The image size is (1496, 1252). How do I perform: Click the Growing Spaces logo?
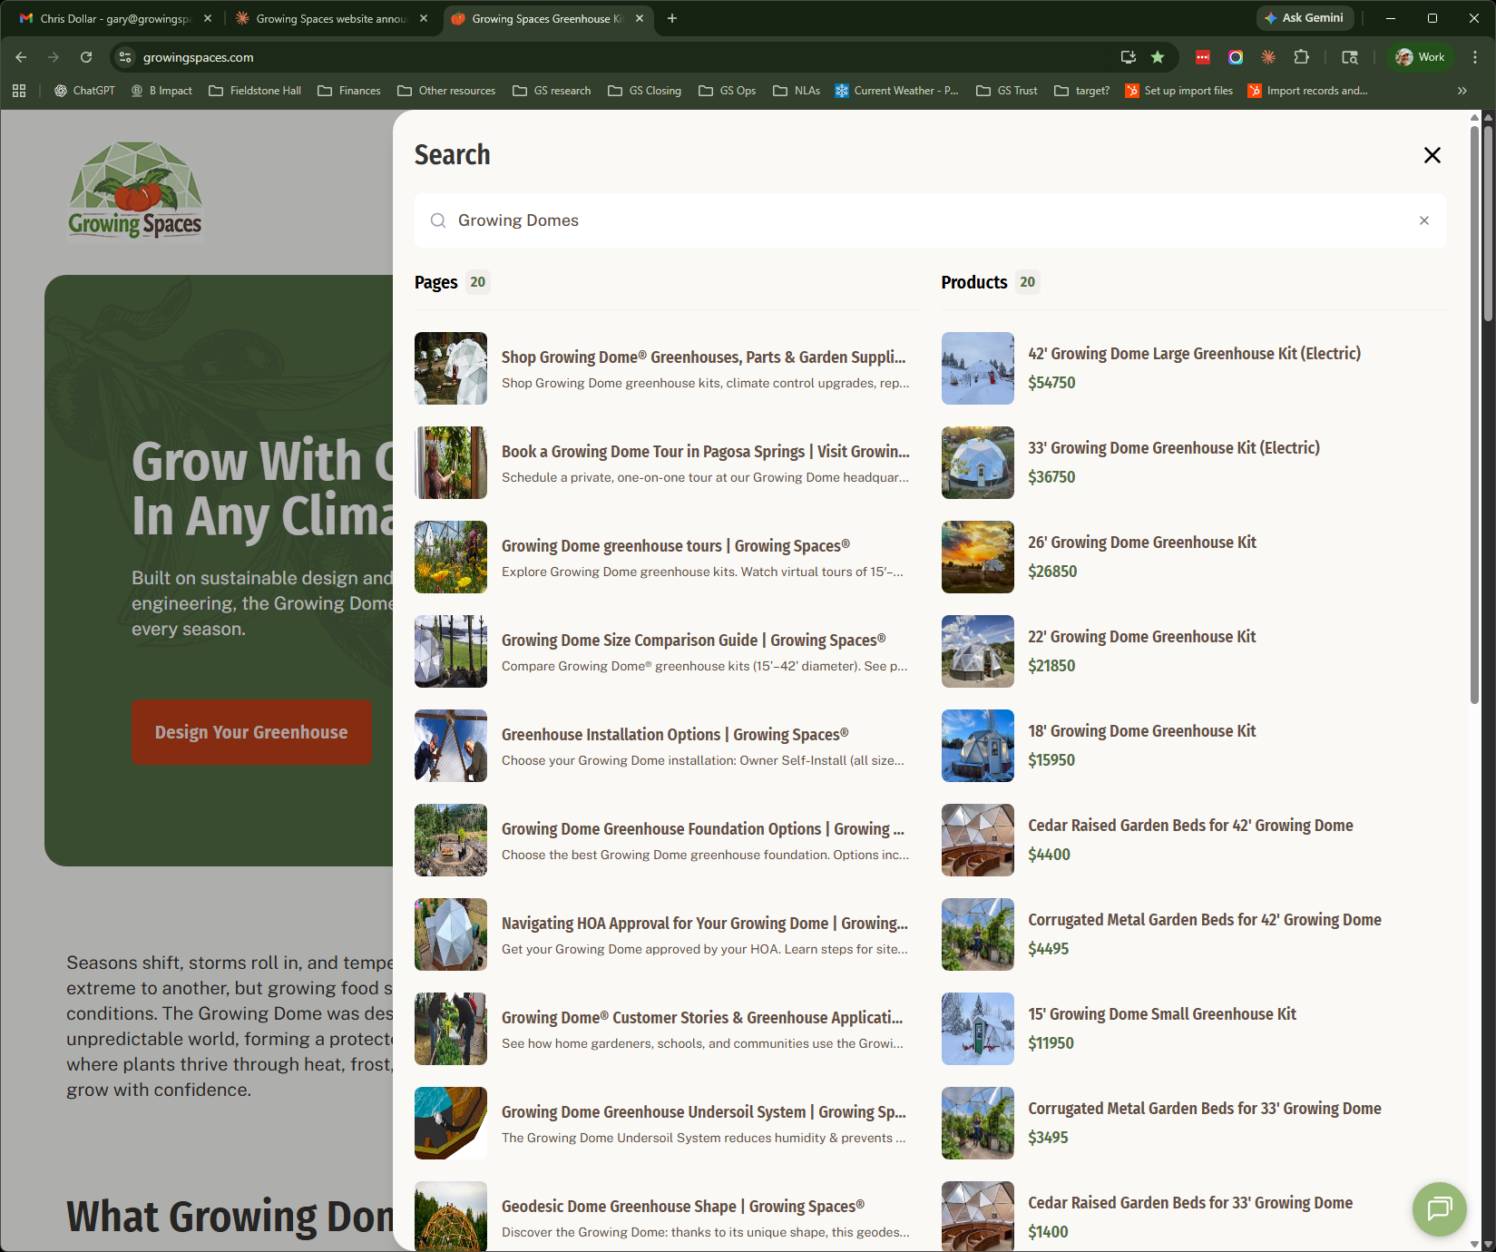click(135, 191)
